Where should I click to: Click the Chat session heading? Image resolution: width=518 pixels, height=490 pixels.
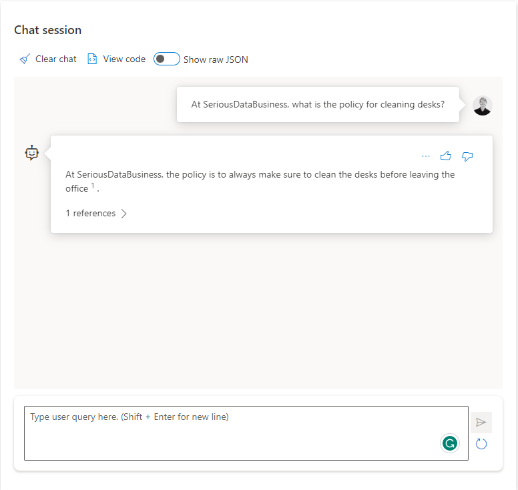[48, 30]
